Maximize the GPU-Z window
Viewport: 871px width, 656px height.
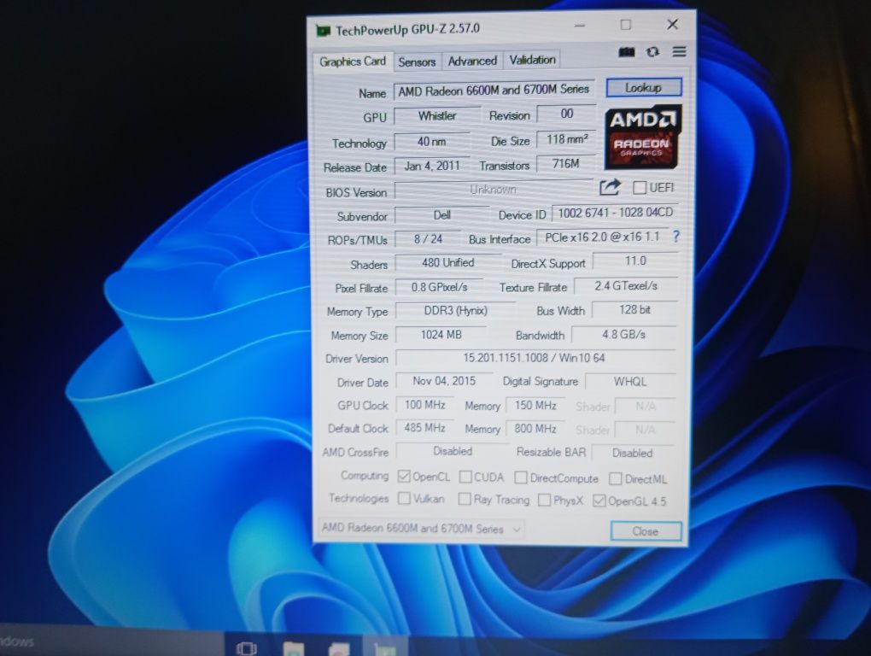tap(625, 25)
